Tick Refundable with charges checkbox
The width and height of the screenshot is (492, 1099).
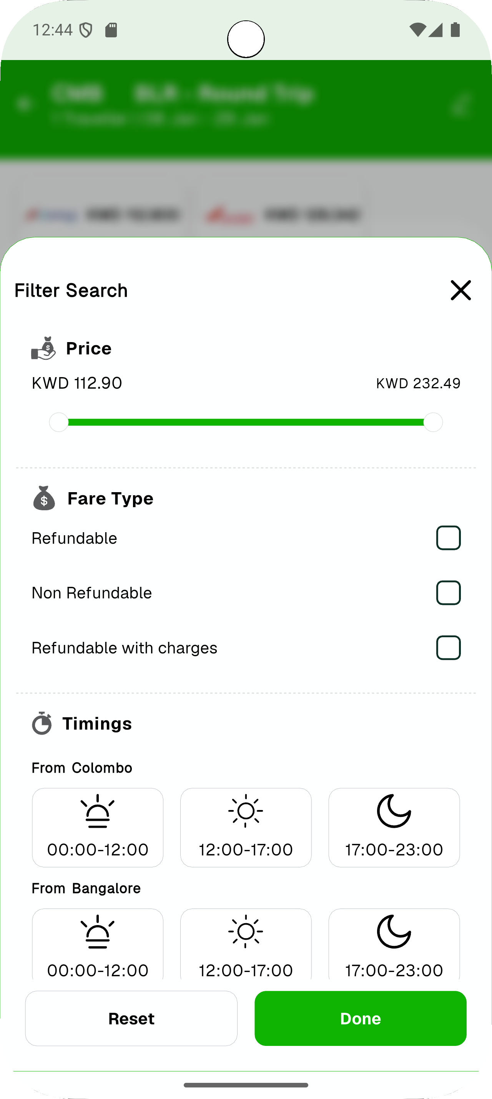(448, 648)
